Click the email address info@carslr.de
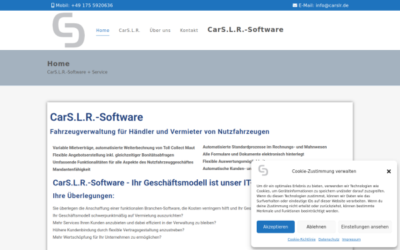Screen dimensions: 400x250 (332, 5)
